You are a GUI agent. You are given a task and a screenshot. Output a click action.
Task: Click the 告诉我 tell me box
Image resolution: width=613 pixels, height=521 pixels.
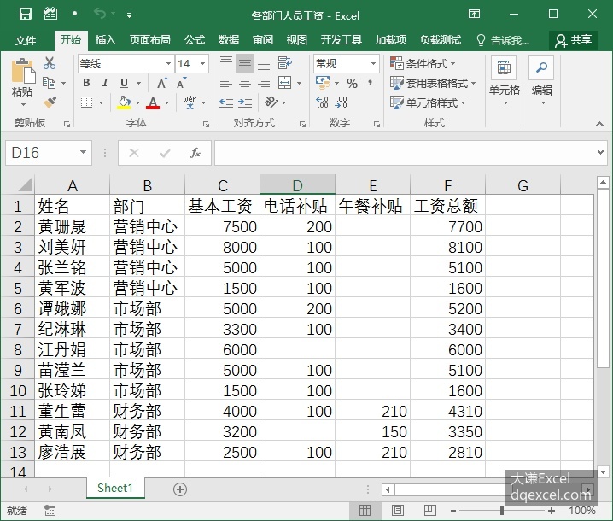tap(503, 40)
